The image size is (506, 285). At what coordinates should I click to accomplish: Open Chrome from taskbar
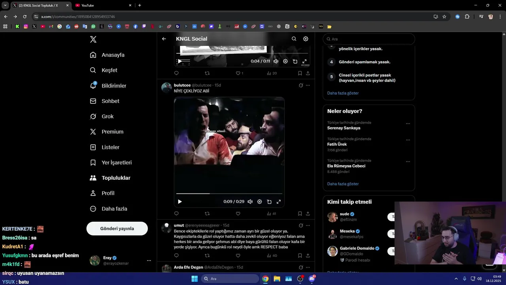point(265,279)
